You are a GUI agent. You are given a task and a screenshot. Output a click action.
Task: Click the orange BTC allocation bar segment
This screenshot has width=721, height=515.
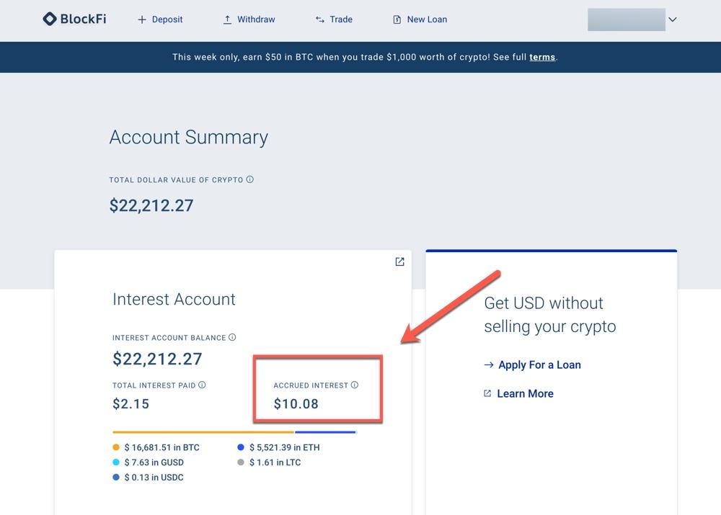[x=203, y=432]
